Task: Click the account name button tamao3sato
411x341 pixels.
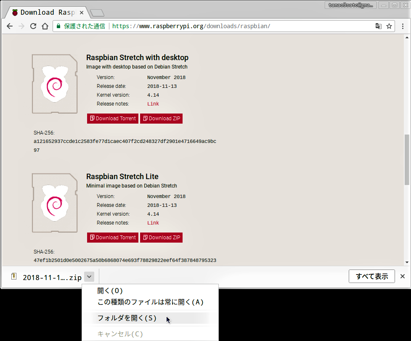Action: click(x=350, y=5)
